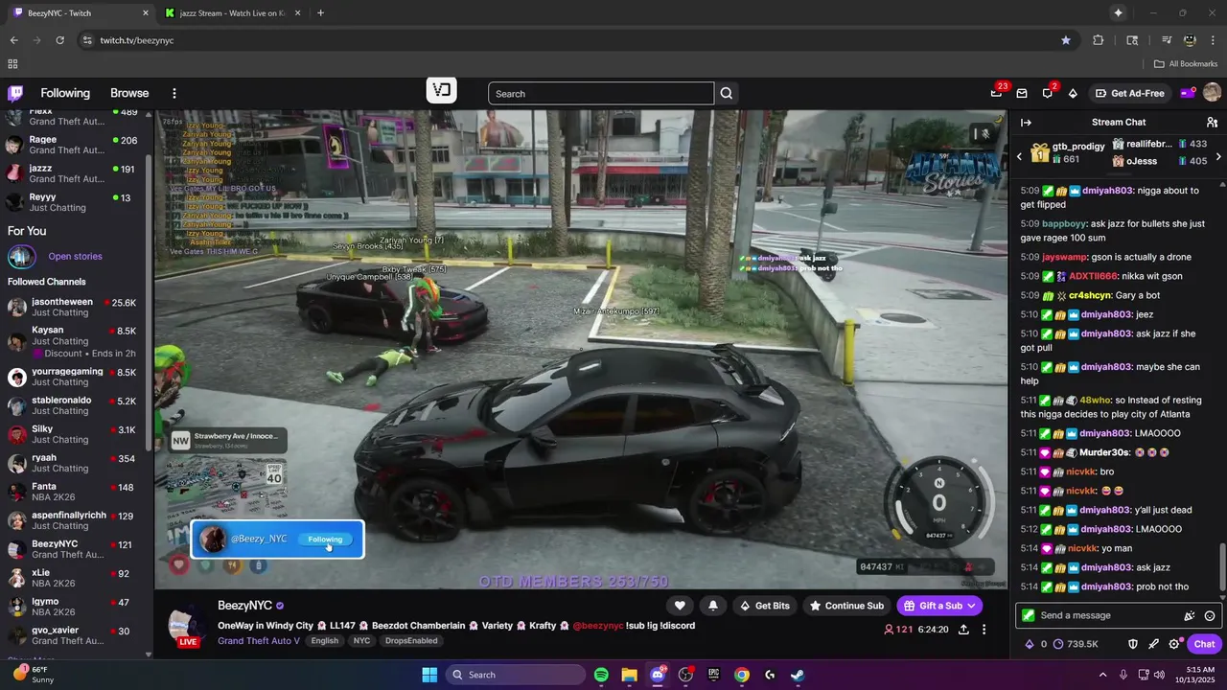Click the purple Turbo card icon in top bar

1187,93
